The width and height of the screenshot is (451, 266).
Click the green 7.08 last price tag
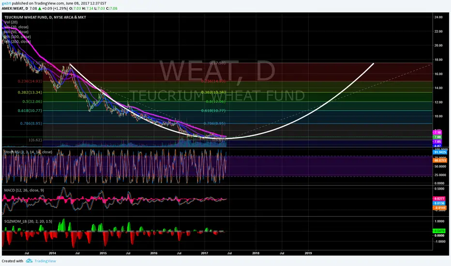click(x=437, y=137)
